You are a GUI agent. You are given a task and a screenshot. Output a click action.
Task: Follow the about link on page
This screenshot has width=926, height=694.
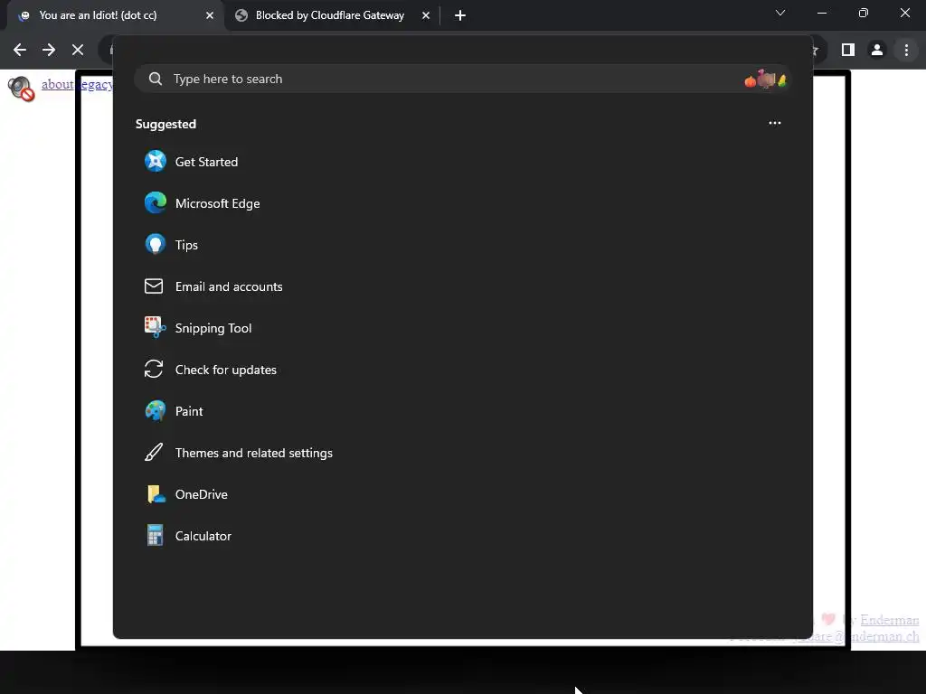tap(57, 84)
